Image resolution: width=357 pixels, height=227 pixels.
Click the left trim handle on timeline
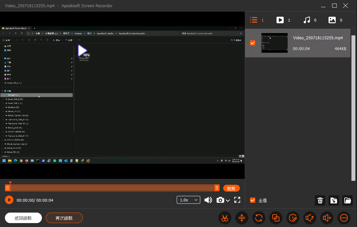tap(8, 188)
